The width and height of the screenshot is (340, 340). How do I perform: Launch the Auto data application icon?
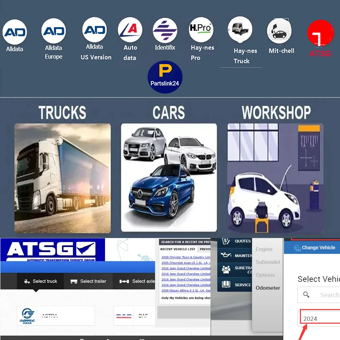coord(130,30)
